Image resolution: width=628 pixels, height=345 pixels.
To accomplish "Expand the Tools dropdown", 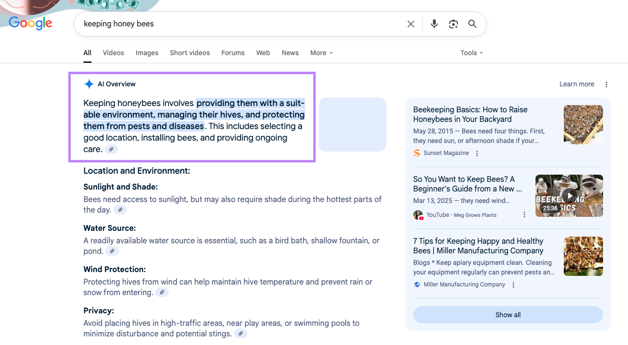I will (x=471, y=53).
